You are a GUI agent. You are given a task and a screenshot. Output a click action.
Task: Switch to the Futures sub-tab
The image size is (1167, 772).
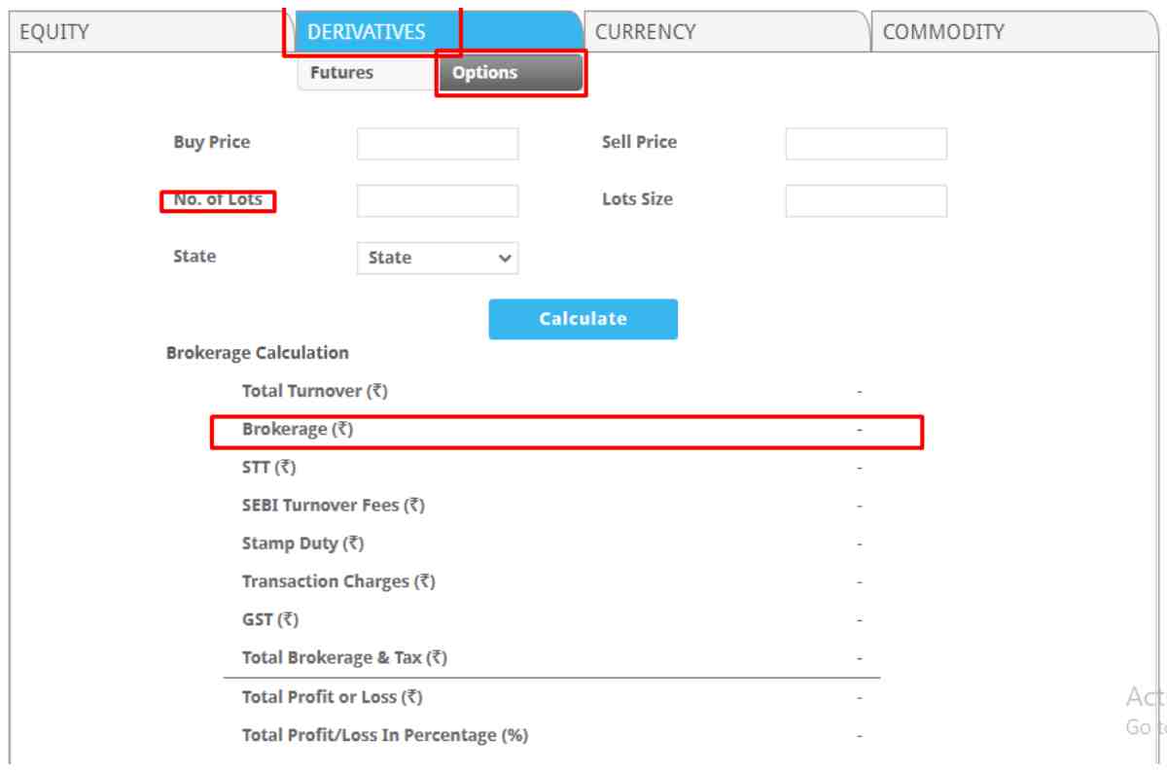pyautogui.click(x=341, y=73)
